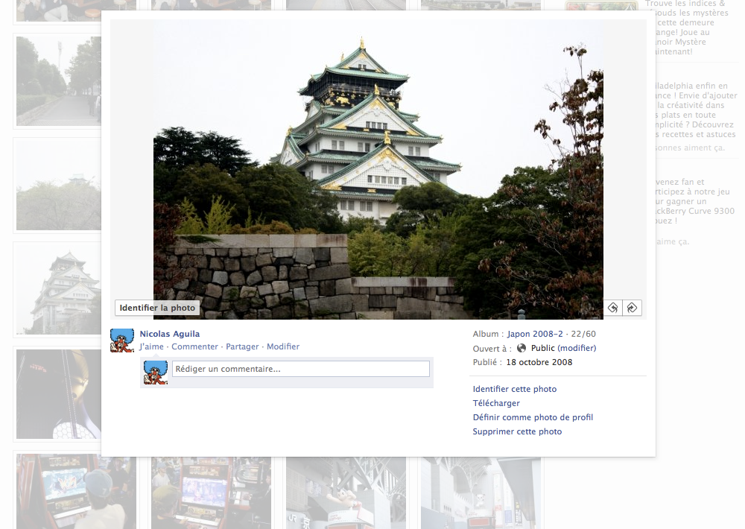Click the Public audience label
This screenshot has width=745, height=529.
pos(543,348)
